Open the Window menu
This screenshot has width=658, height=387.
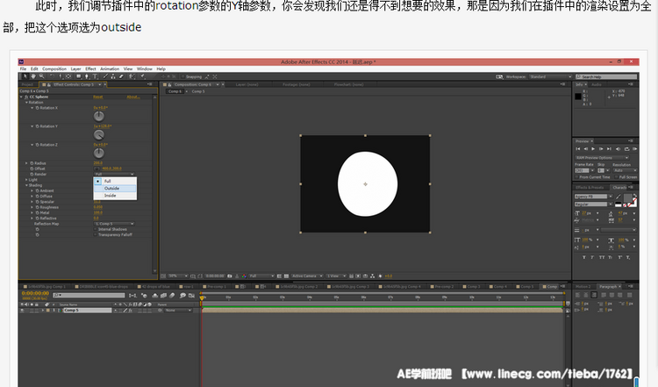pyautogui.click(x=145, y=68)
